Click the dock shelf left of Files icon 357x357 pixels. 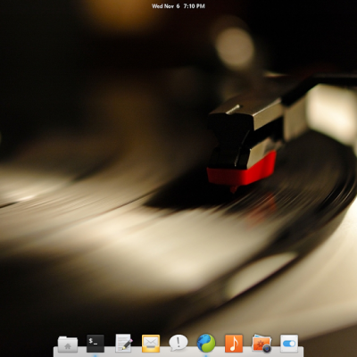pyautogui.click(x=55, y=352)
